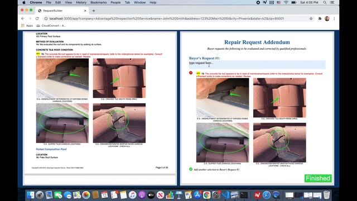The width and height of the screenshot is (357, 201).
Task: Open the View menu
Action: 68,2
